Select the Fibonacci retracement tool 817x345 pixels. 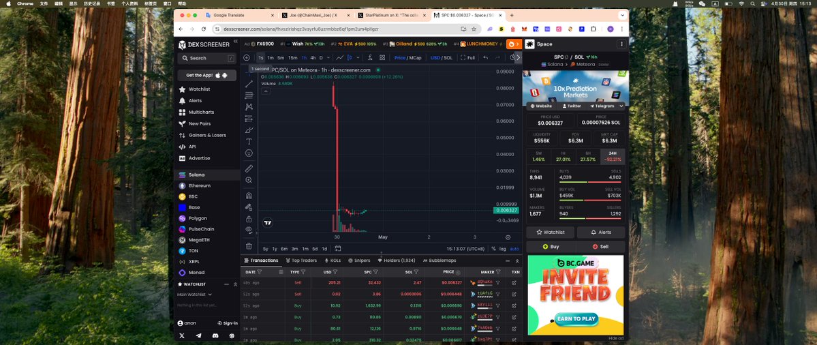pyautogui.click(x=249, y=95)
